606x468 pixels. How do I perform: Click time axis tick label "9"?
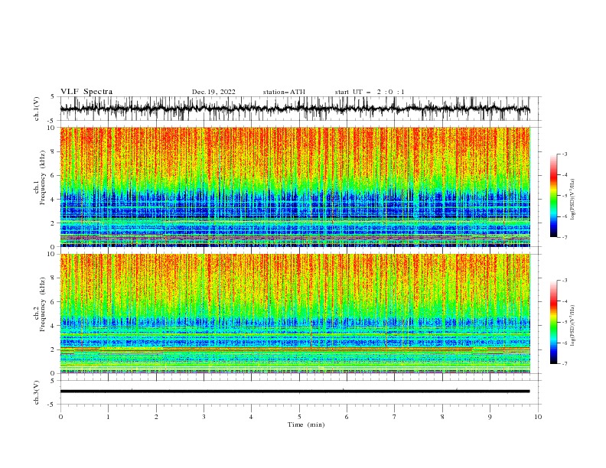click(490, 417)
